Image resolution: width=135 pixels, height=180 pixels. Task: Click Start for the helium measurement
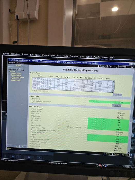(117, 105)
